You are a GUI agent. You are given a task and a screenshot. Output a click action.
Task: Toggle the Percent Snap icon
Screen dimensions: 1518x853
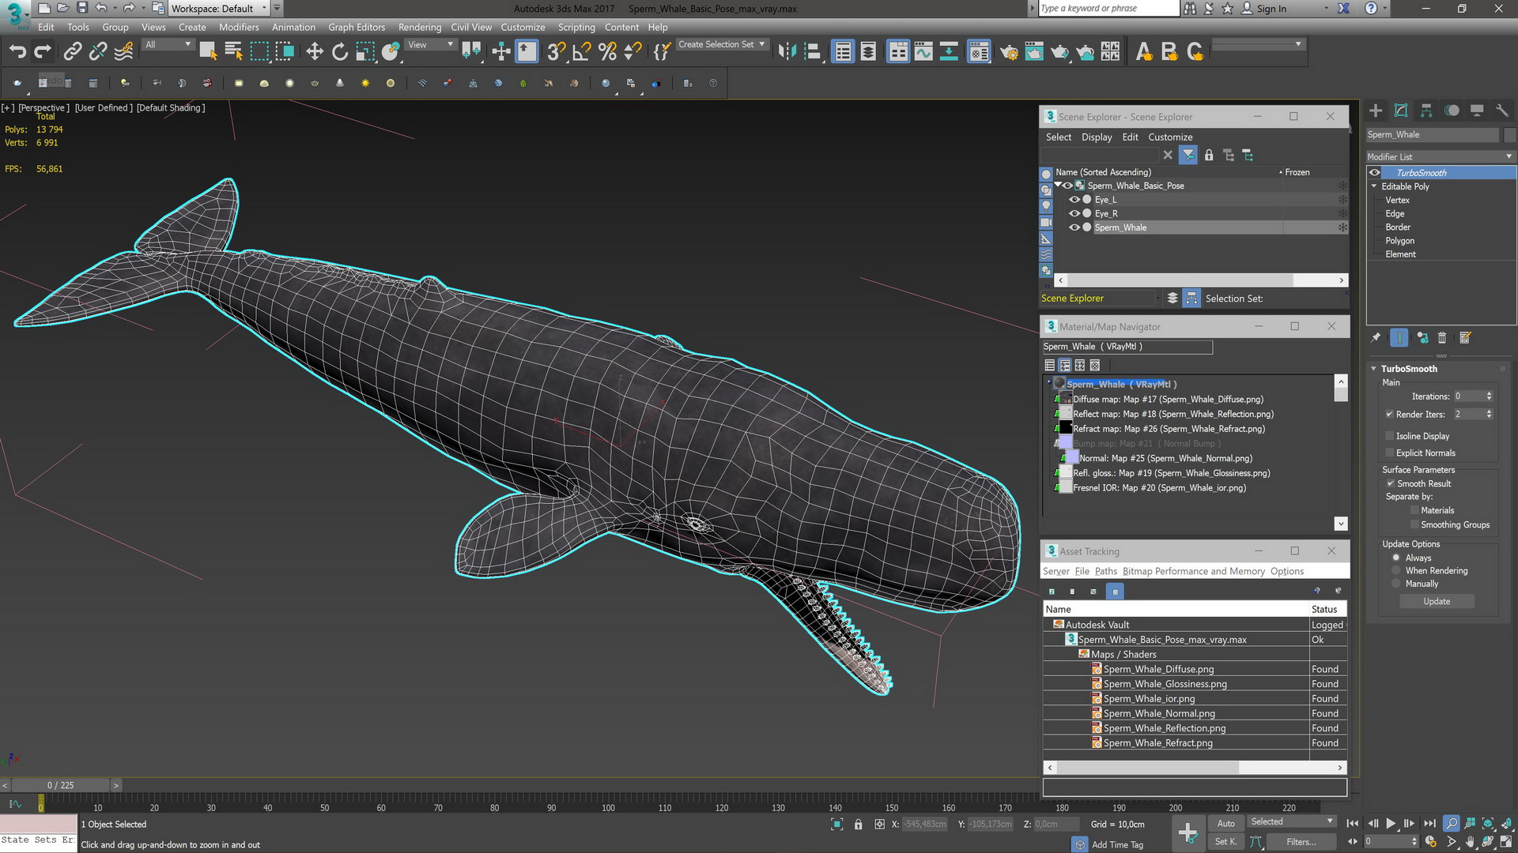(x=607, y=52)
